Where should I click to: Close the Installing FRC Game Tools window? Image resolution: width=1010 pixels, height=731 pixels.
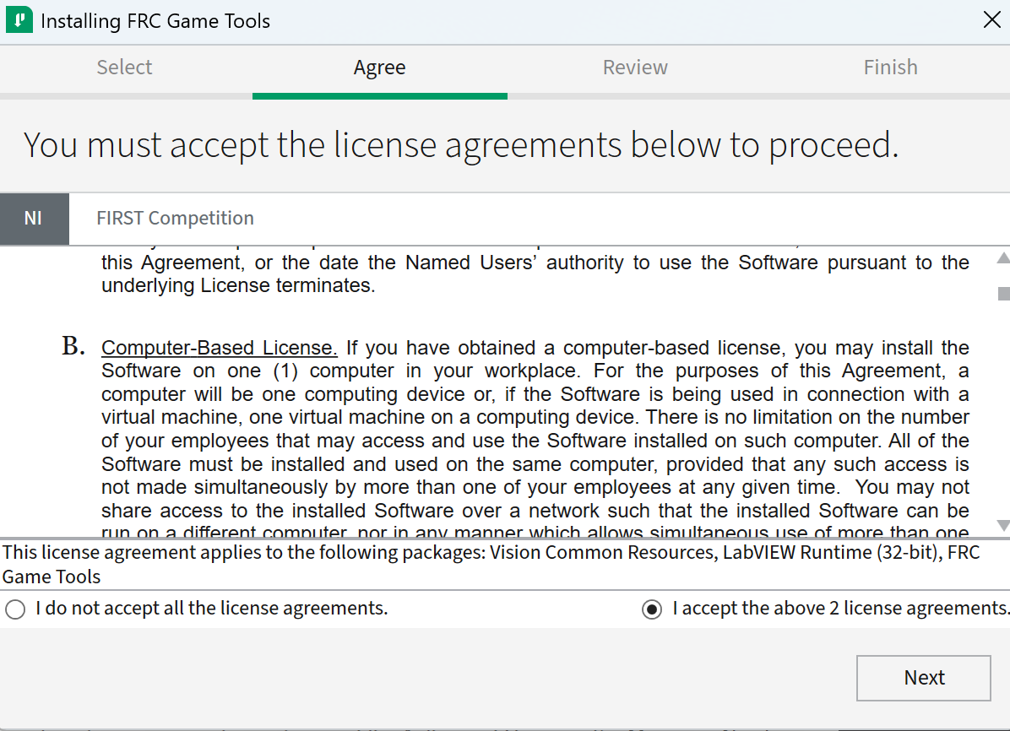(991, 20)
